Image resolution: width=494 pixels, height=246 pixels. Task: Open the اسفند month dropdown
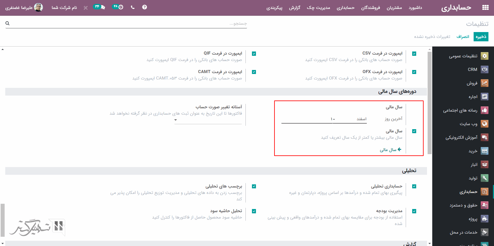tap(350, 119)
